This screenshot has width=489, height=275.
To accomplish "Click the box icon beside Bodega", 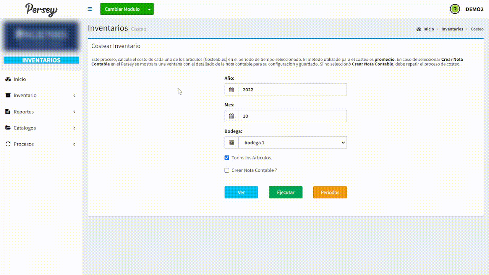I will 232,142.
